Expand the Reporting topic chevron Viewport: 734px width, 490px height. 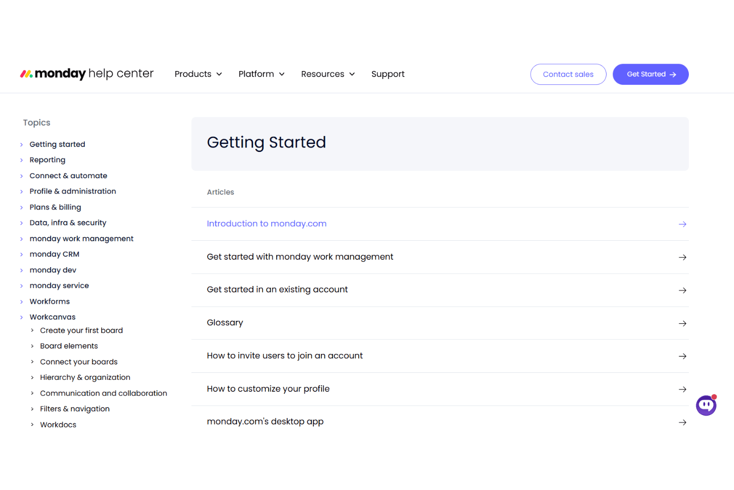21,160
